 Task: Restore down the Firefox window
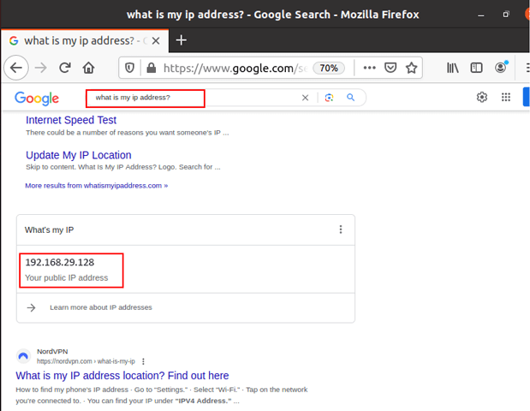pos(506,15)
